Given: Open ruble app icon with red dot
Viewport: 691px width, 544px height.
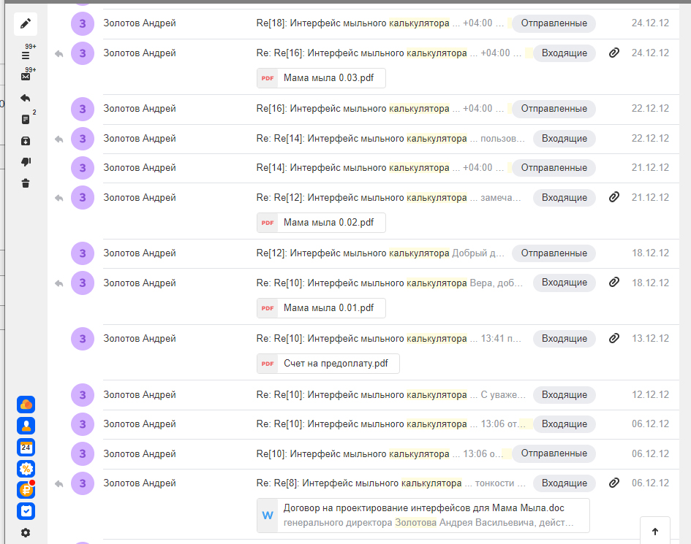Looking at the screenshot, I should [x=26, y=490].
